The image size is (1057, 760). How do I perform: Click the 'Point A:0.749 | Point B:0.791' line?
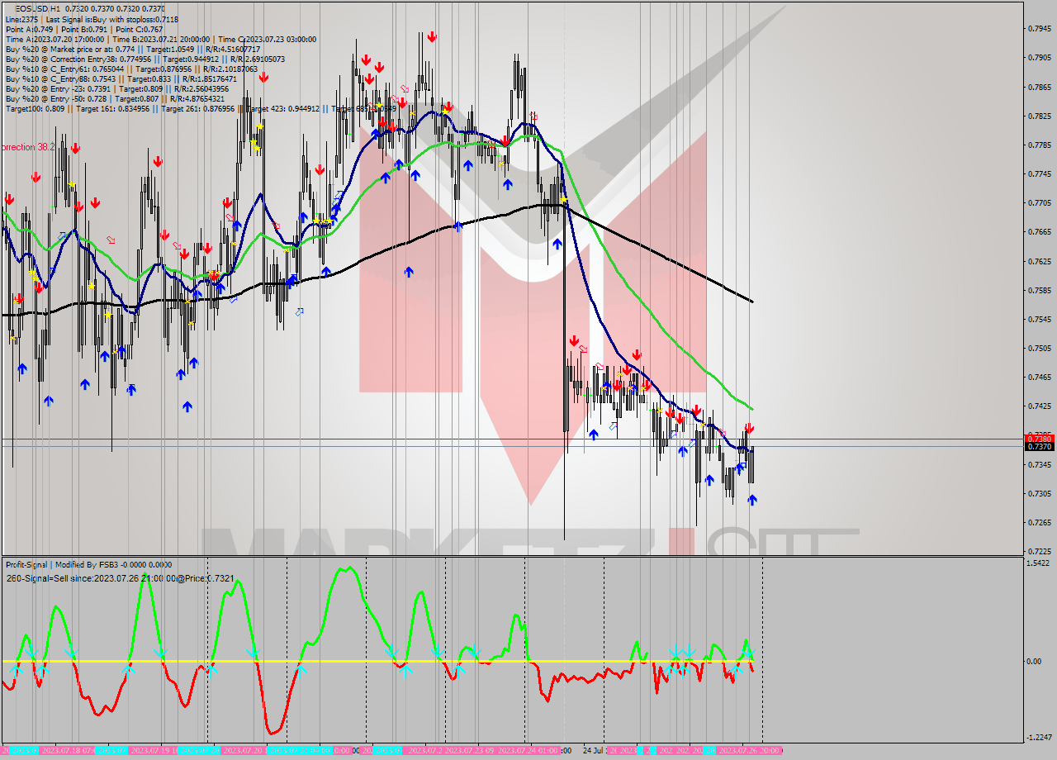(84, 29)
